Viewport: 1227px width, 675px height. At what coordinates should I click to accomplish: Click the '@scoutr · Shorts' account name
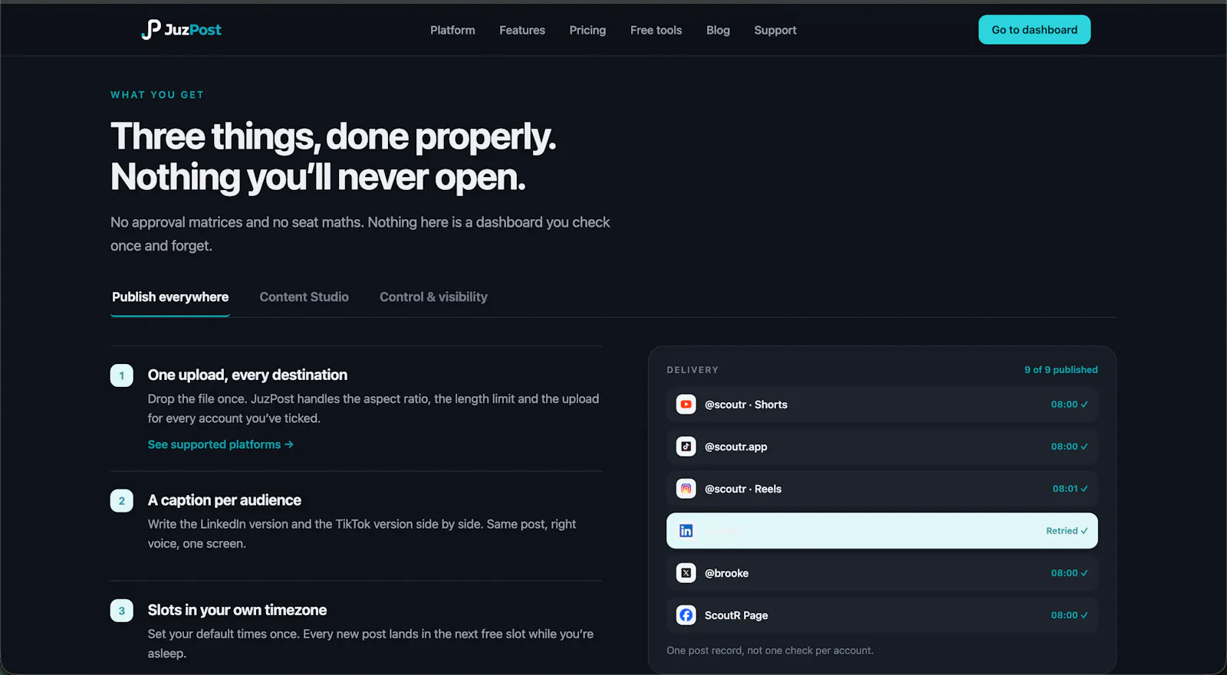coord(746,405)
